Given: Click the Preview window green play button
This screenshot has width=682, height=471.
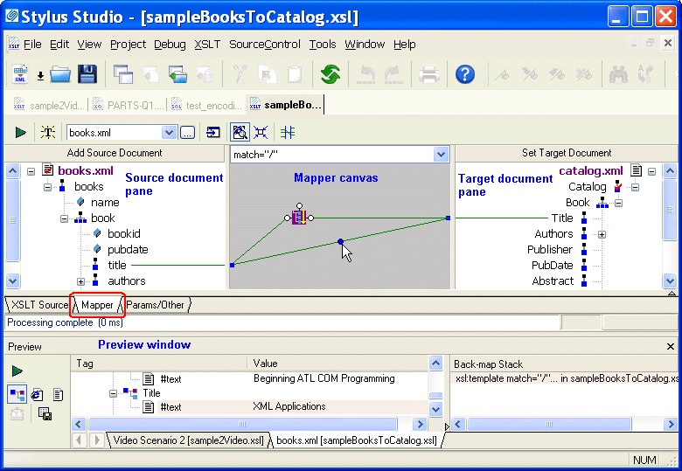Looking at the screenshot, I should 17,371.
